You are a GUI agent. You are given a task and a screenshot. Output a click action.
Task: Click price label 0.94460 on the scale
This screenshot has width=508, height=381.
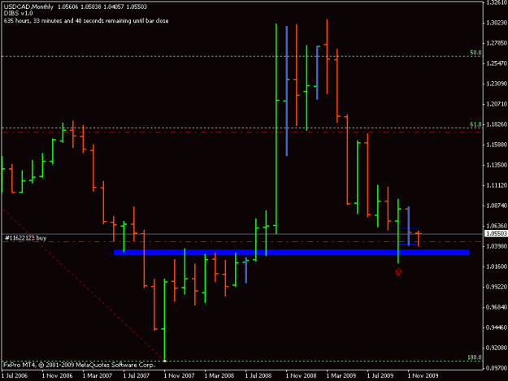(496, 327)
